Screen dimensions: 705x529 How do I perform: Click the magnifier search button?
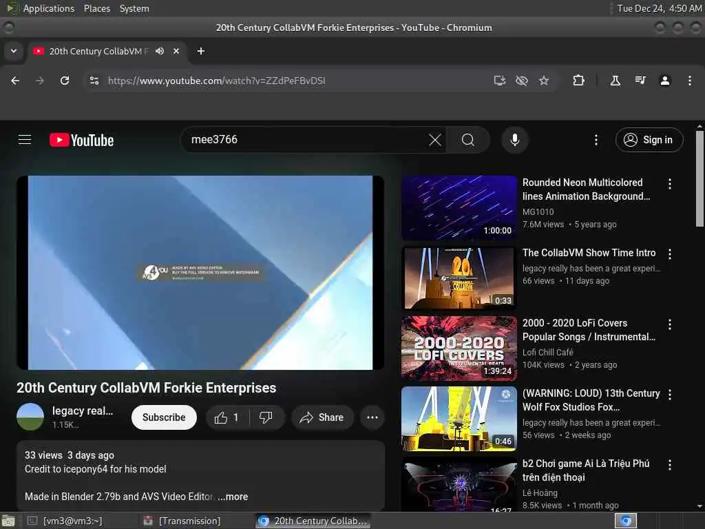coord(468,140)
